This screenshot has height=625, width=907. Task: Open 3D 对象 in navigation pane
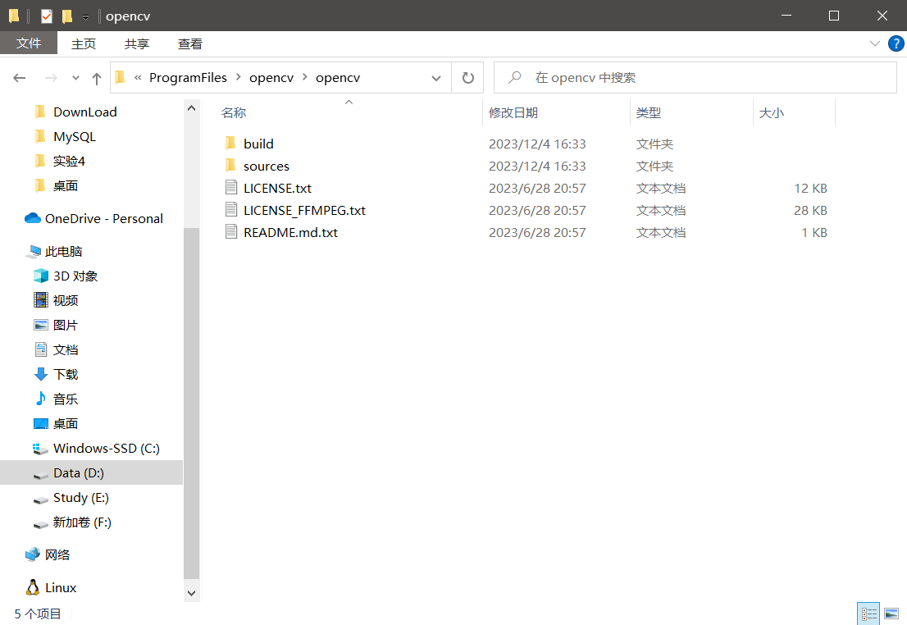coord(75,276)
